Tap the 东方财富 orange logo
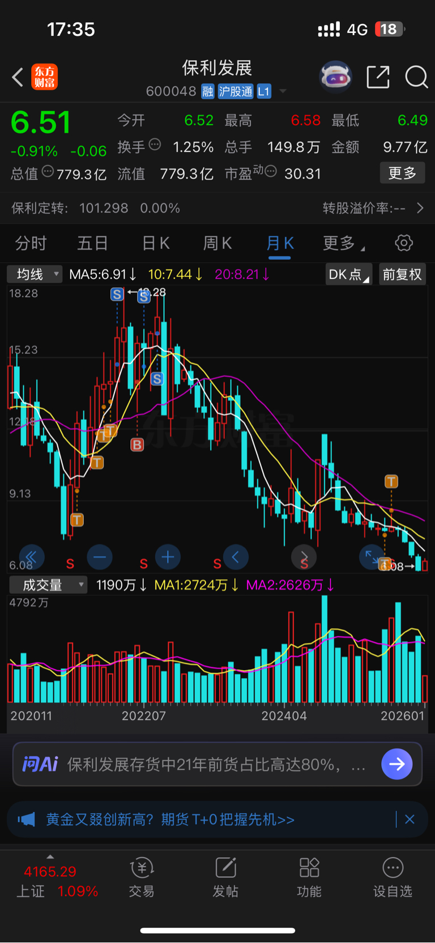The height and width of the screenshot is (943, 435). (x=45, y=77)
